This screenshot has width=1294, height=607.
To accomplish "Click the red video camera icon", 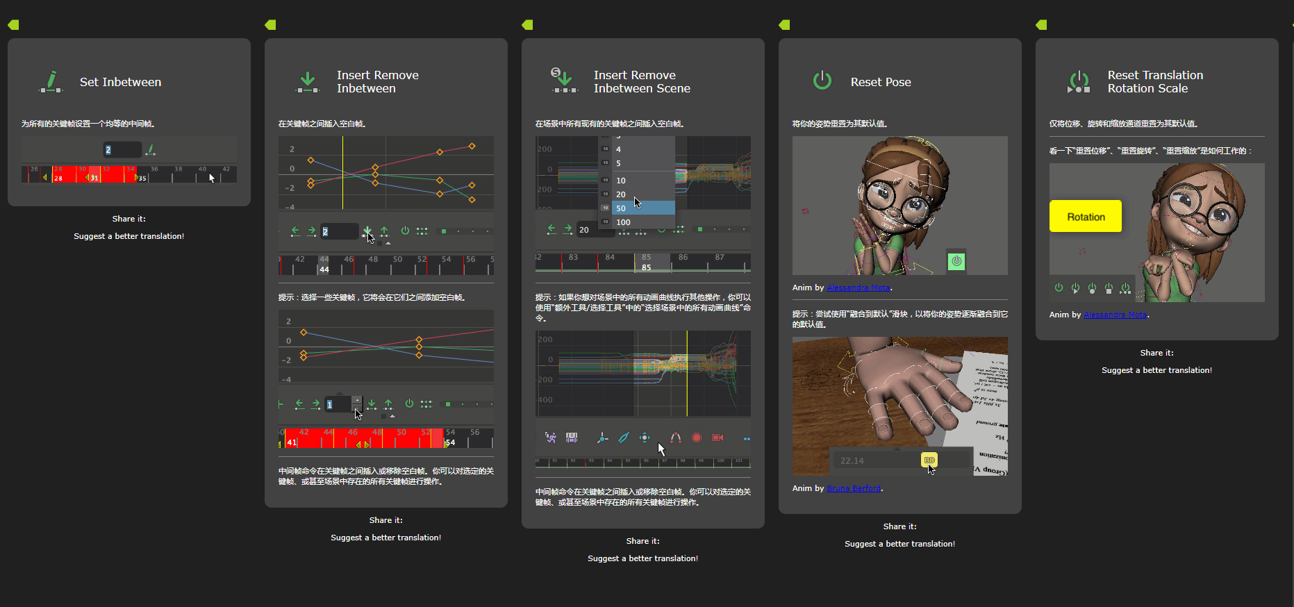I will pos(717,438).
